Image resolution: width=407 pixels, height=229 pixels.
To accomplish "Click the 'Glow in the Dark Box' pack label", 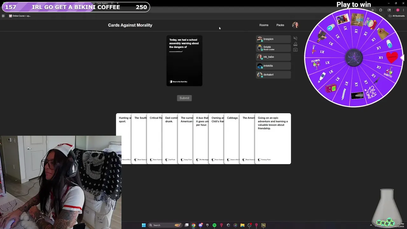I will click(x=179, y=82).
